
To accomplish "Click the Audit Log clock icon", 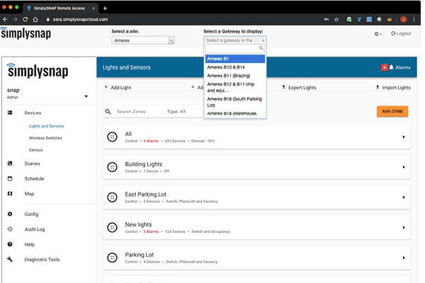I will tap(10, 229).
